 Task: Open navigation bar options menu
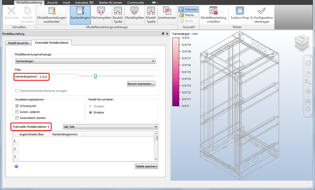[310, 115]
